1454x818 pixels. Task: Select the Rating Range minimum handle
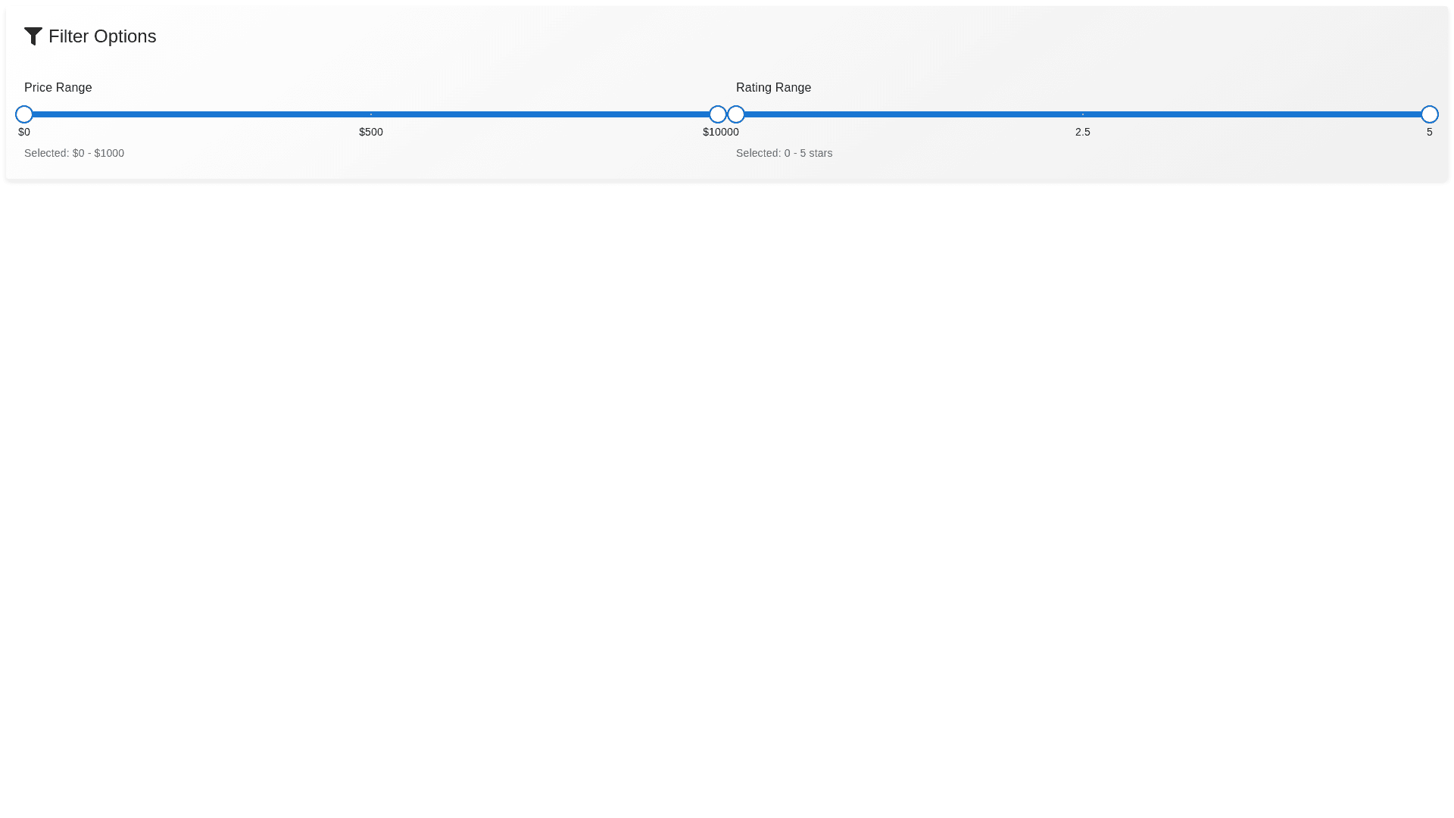pos(737,114)
